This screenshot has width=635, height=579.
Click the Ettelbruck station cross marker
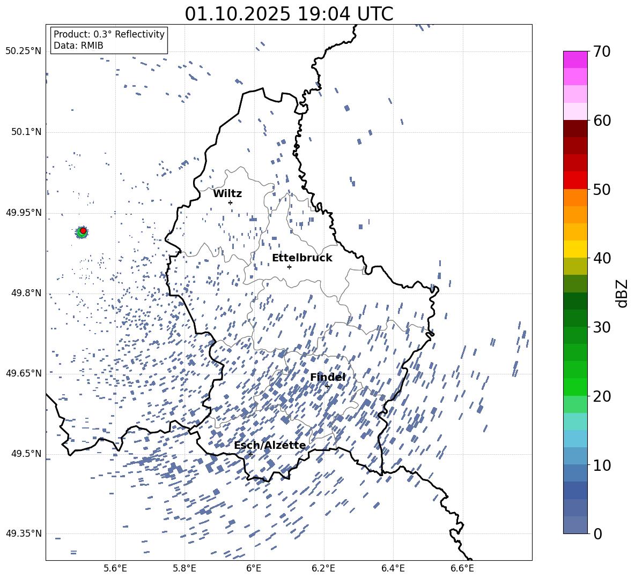tap(289, 267)
